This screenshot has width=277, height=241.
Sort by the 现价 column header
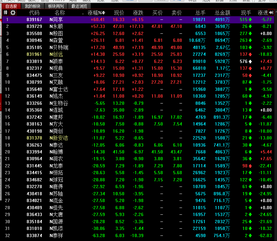click(x=119, y=13)
